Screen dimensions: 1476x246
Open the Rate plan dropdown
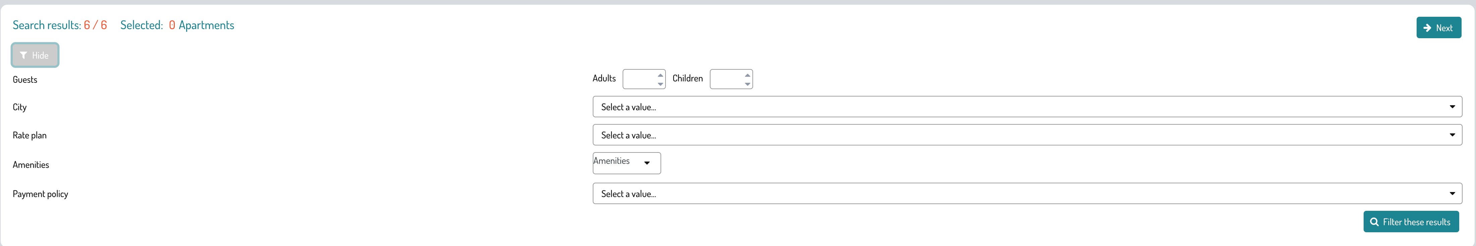(x=1027, y=135)
